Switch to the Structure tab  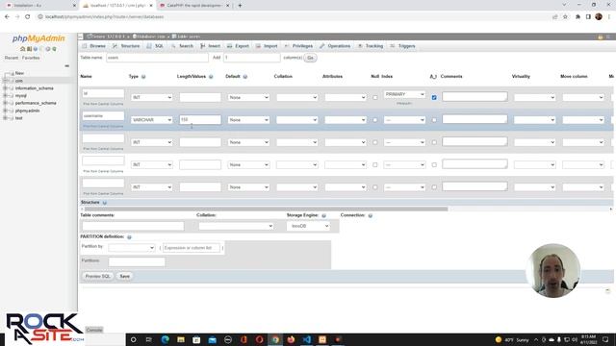(126, 46)
